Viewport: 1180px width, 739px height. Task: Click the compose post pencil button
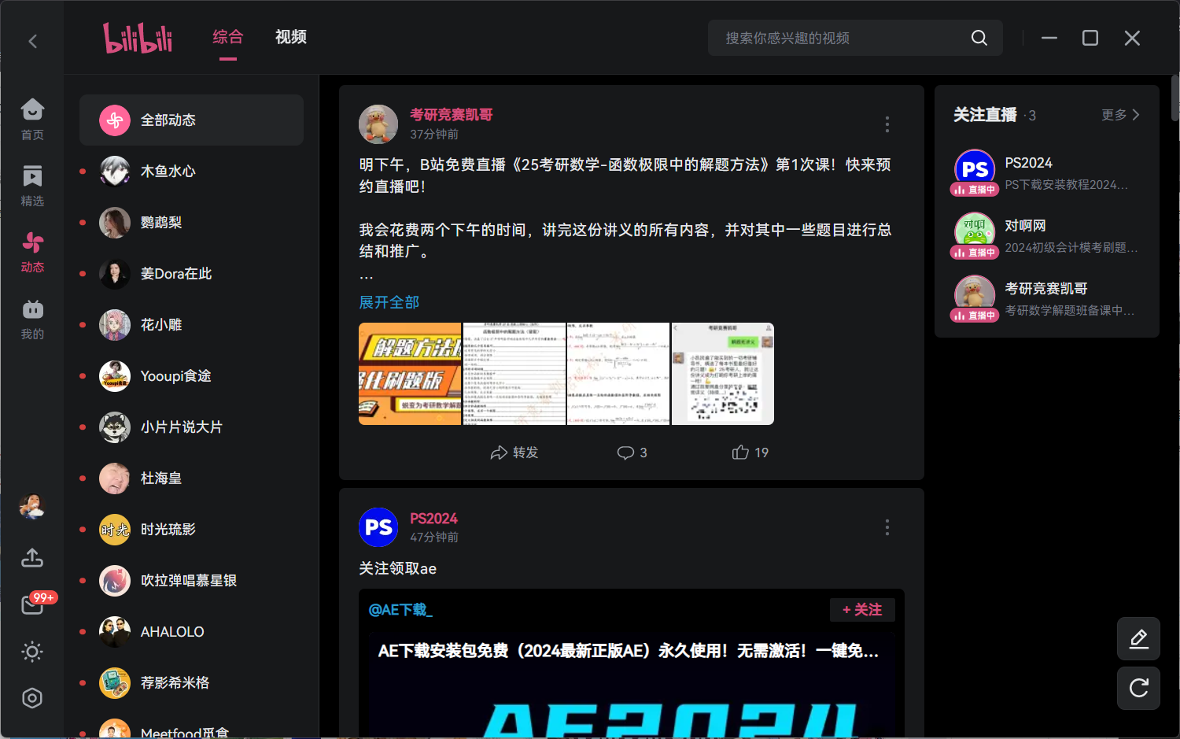tap(1138, 638)
